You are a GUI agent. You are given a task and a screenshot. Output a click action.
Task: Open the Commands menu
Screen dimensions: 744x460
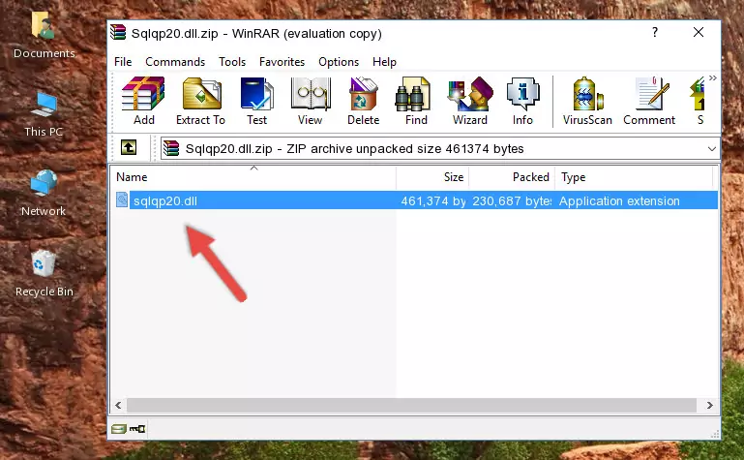175,62
